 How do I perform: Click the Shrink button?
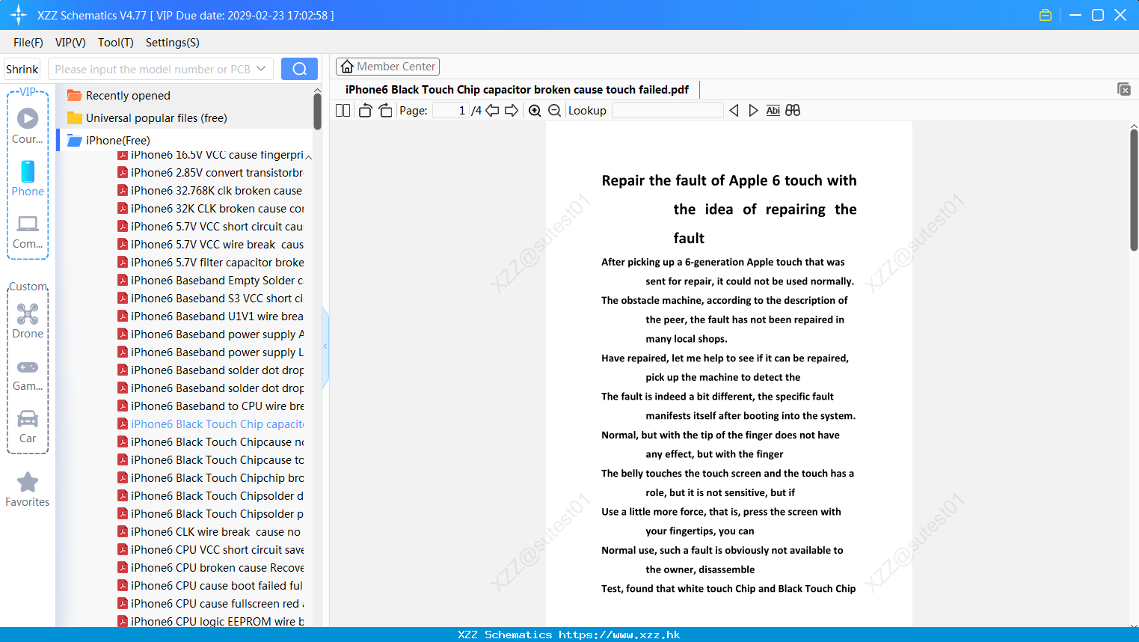(22, 69)
